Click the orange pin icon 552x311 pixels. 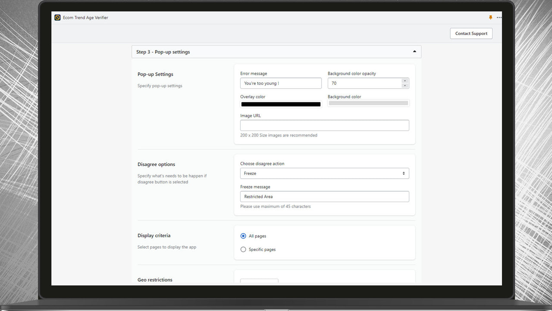pyautogui.click(x=490, y=17)
